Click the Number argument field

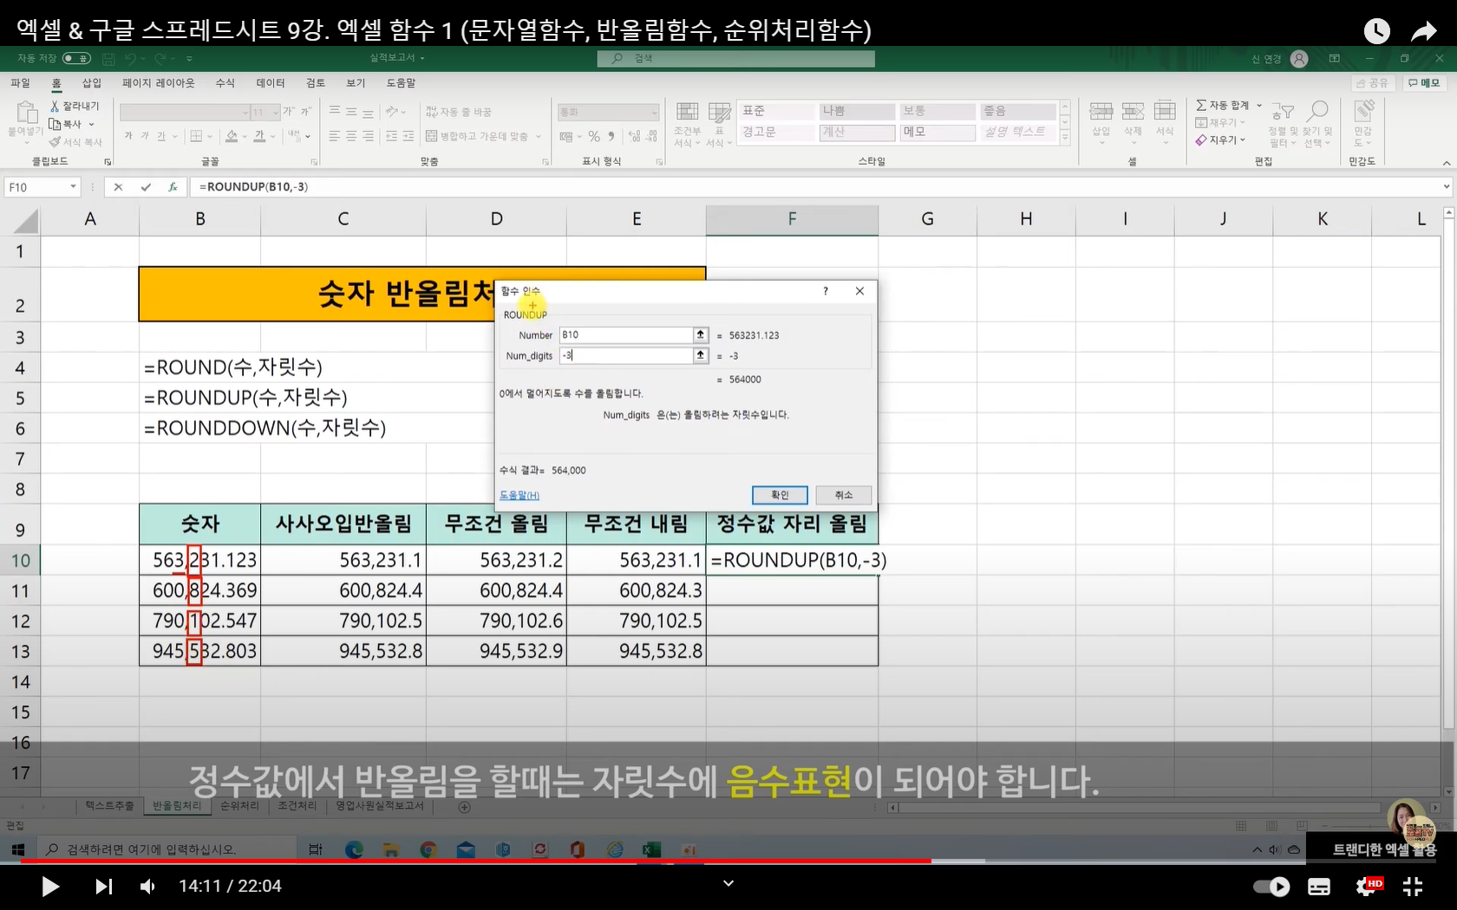coord(626,335)
